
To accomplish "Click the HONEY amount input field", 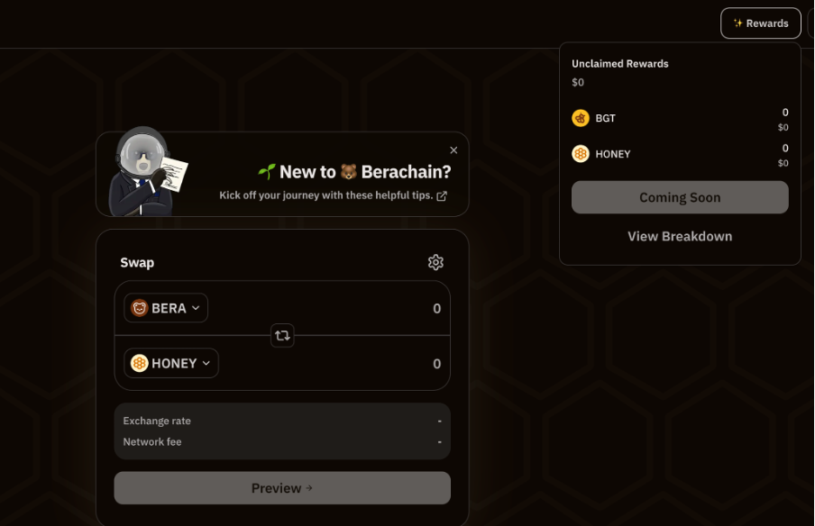I will coord(361,364).
